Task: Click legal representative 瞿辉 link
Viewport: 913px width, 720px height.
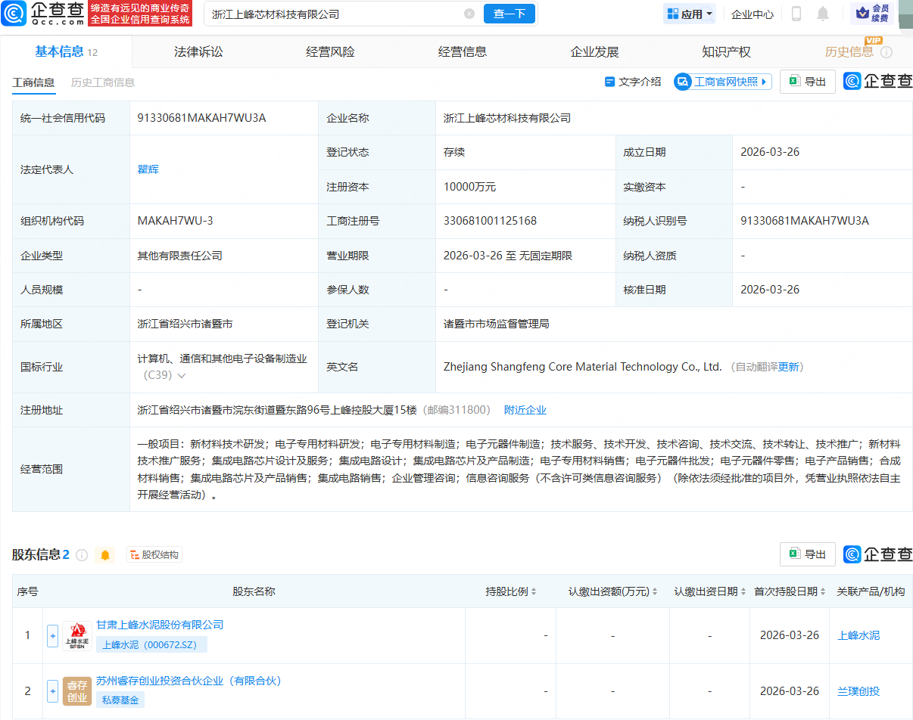Action: (148, 168)
